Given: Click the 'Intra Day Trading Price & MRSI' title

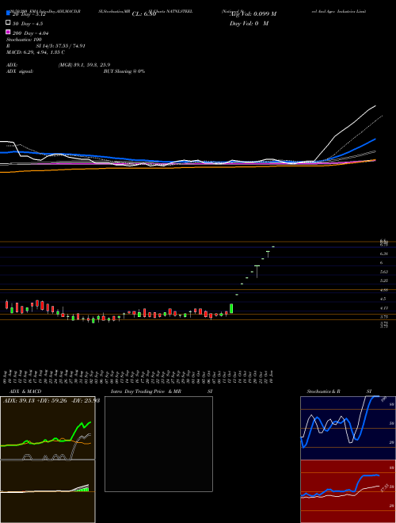Looking at the screenshot, I should (x=162, y=391).
